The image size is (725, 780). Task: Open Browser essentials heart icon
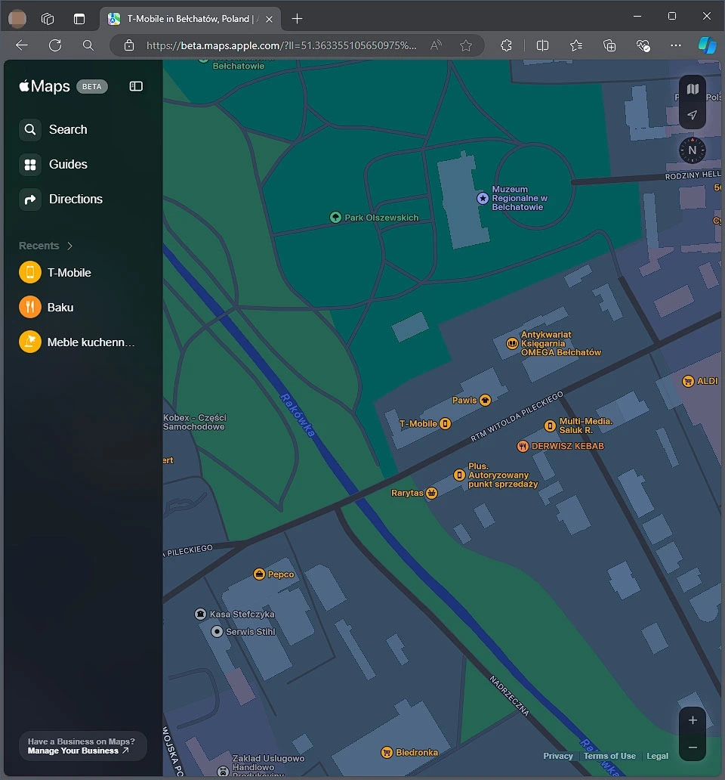[643, 45]
